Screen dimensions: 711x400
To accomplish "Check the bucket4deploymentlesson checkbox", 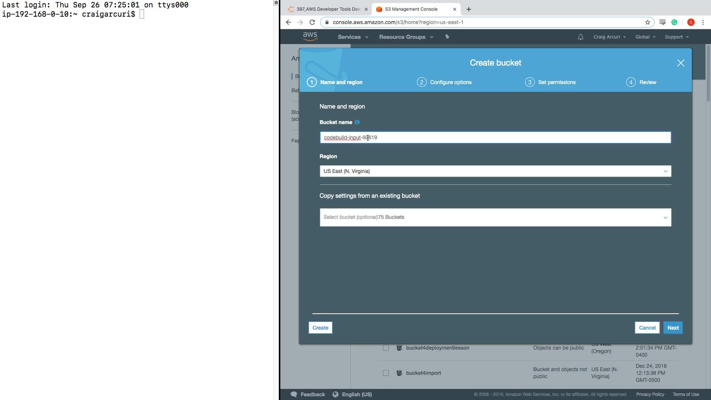I will pos(386,348).
